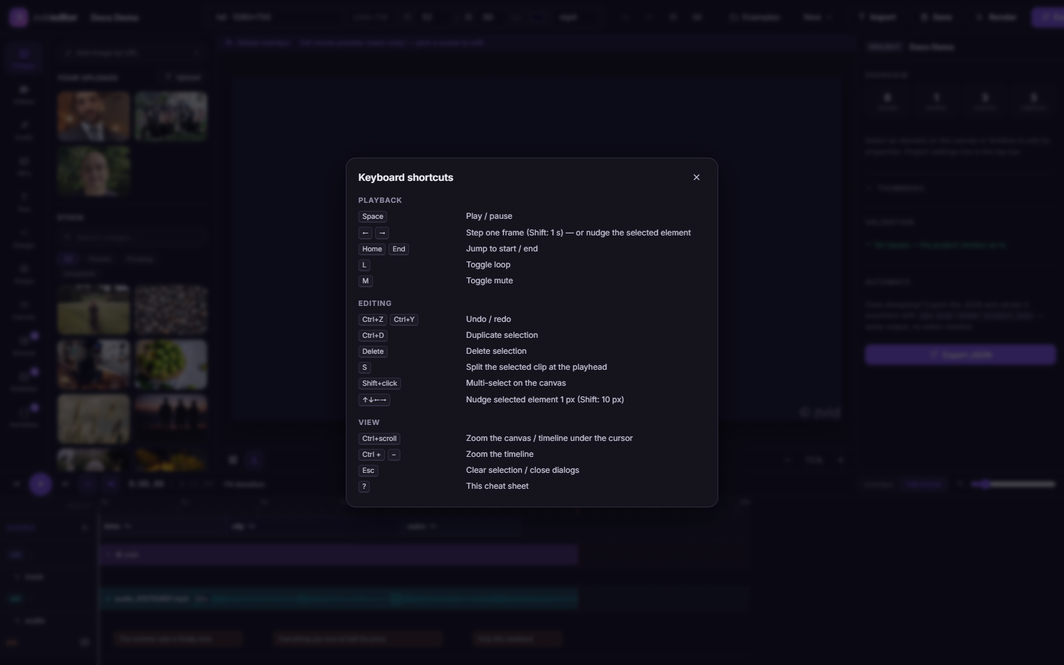Click the S key cap
This screenshot has height=665, width=1064.
(x=364, y=368)
